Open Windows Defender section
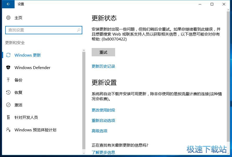Screen dimensions: 232x157 [32, 67]
